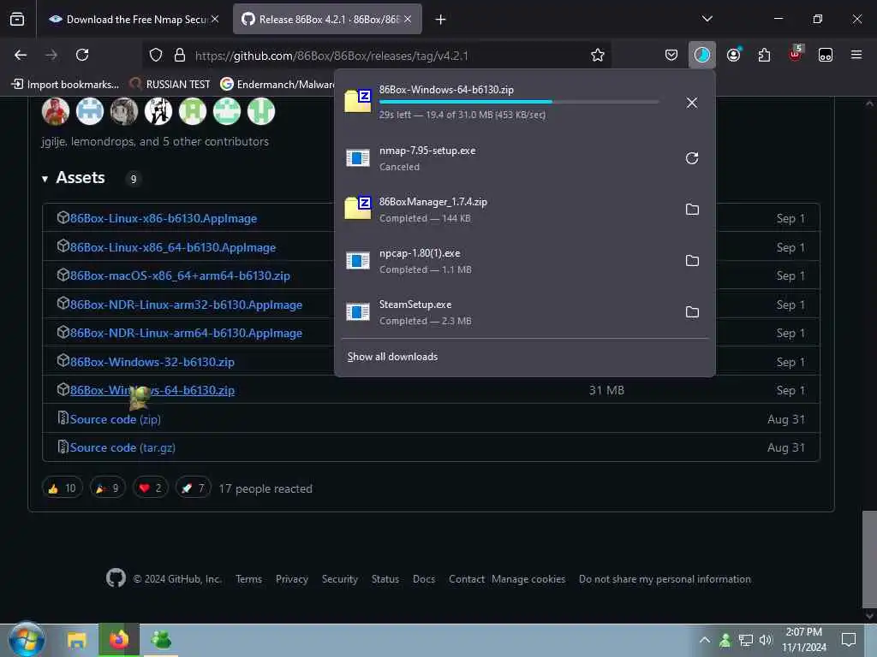Open the GitHub Terms footer link
Image resolution: width=877 pixels, height=657 pixels.
[x=248, y=579]
